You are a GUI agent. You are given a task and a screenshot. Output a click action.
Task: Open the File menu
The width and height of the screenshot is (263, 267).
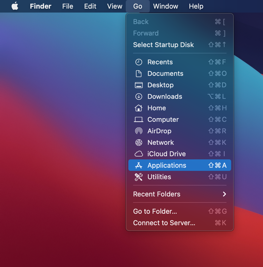click(x=68, y=6)
